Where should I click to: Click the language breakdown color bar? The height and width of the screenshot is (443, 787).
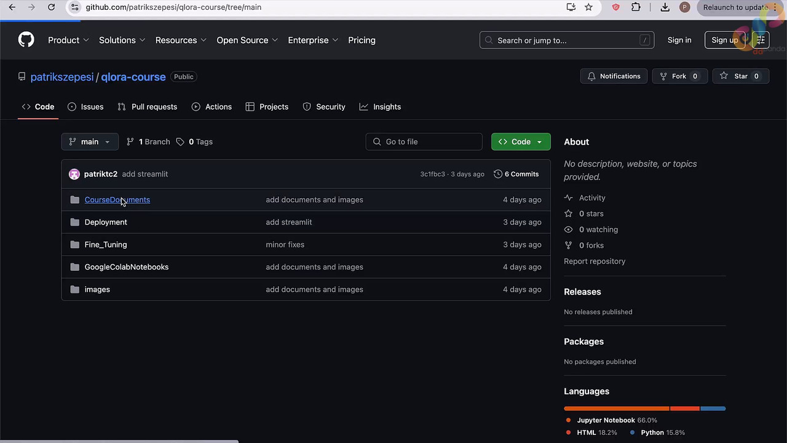coord(645,409)
